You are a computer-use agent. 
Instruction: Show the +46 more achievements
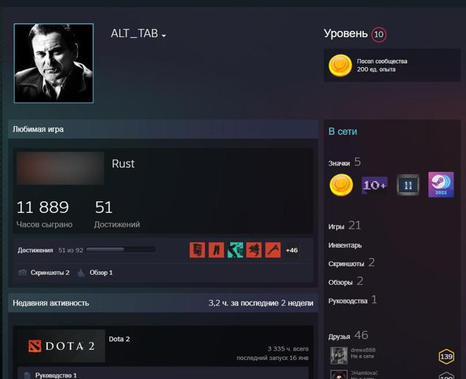tap(291, 250)
